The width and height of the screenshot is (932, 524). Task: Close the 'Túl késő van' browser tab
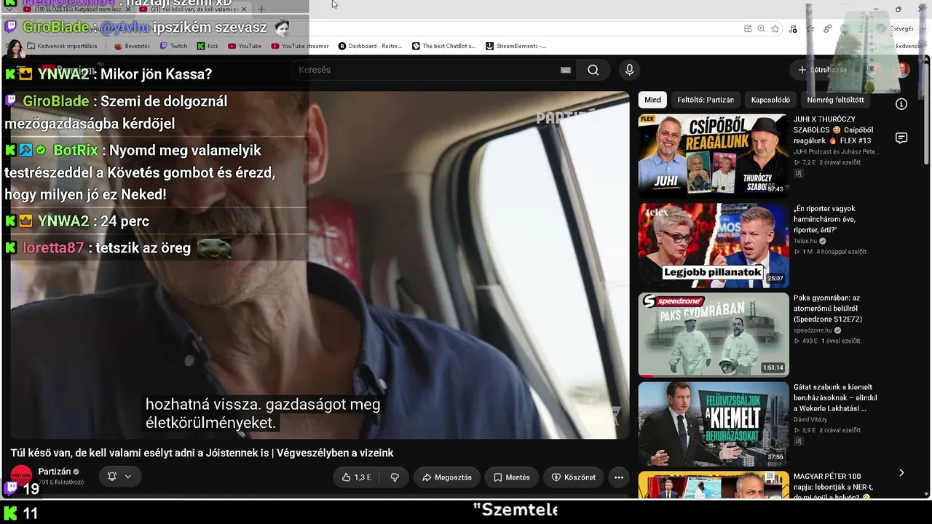point(245,9)
